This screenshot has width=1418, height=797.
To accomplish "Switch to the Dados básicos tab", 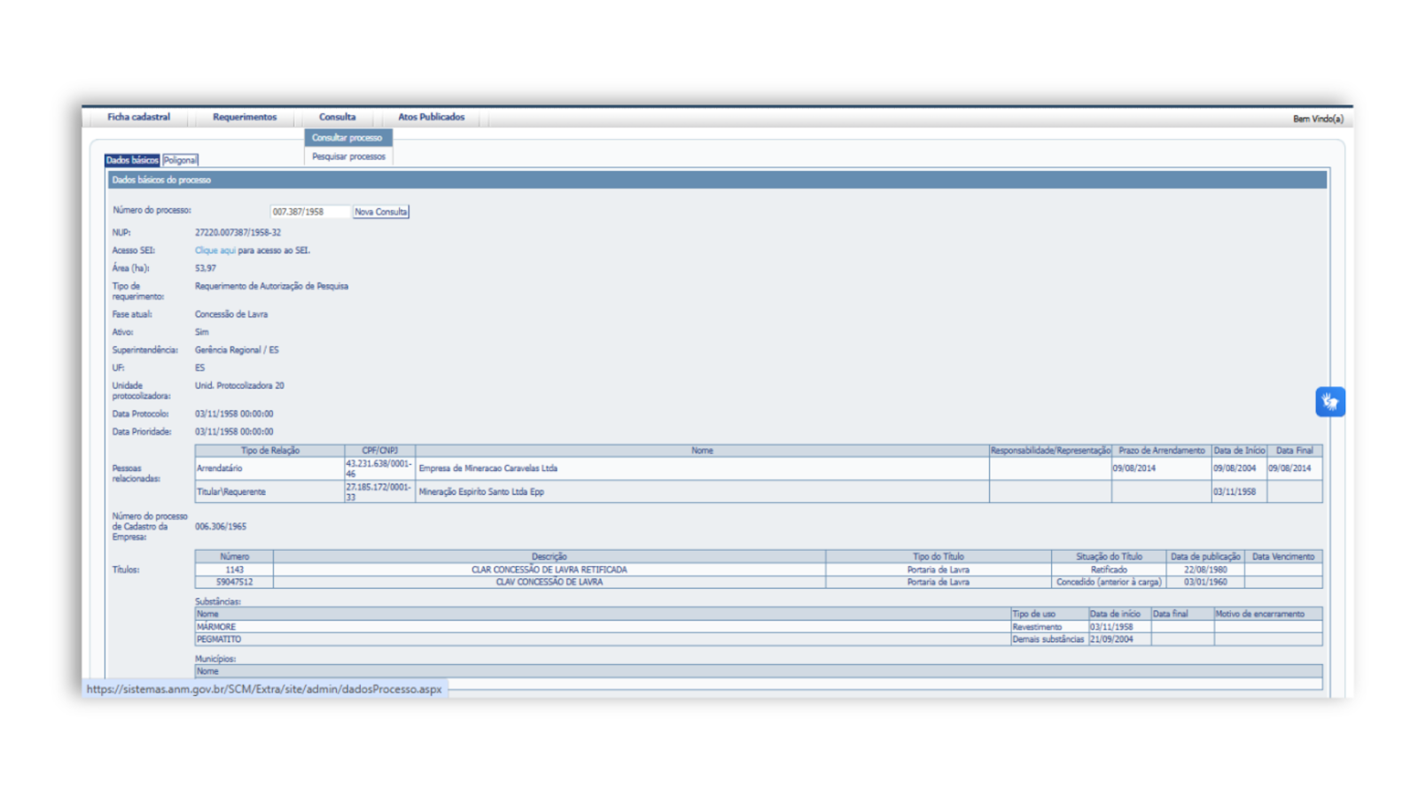I will pos(132,160).
